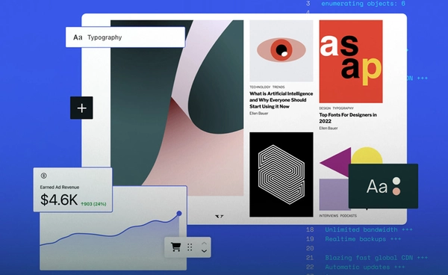Click author Ellen Bauer under AI article

click(259, 114)
